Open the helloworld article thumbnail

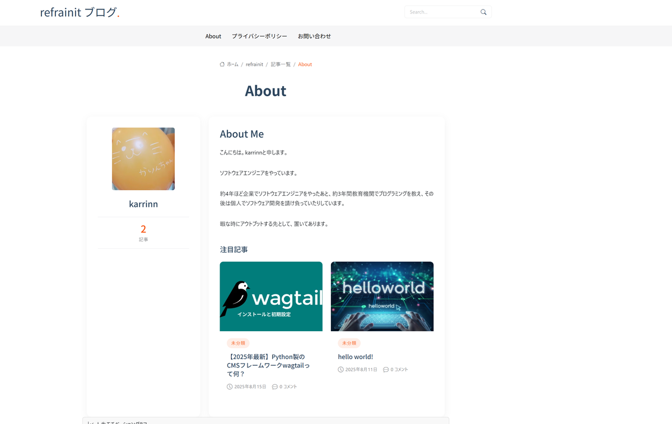pos(382,296)
